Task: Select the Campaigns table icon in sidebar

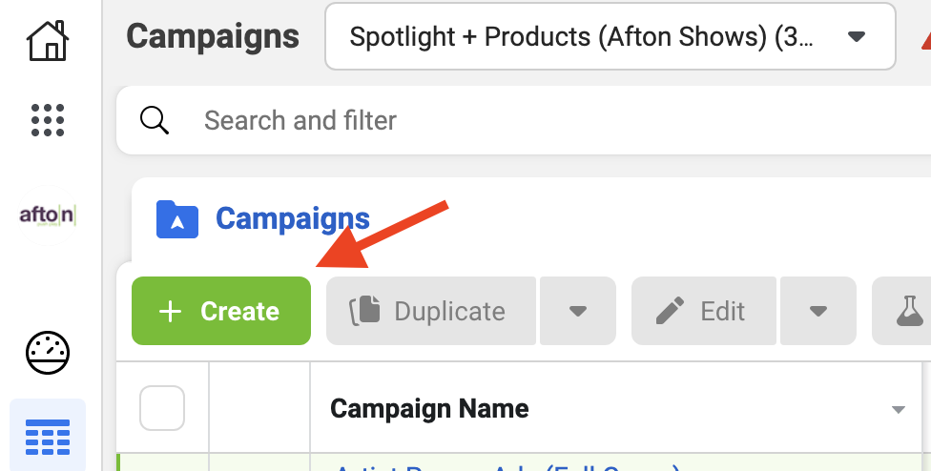Action: click(48, 438)
